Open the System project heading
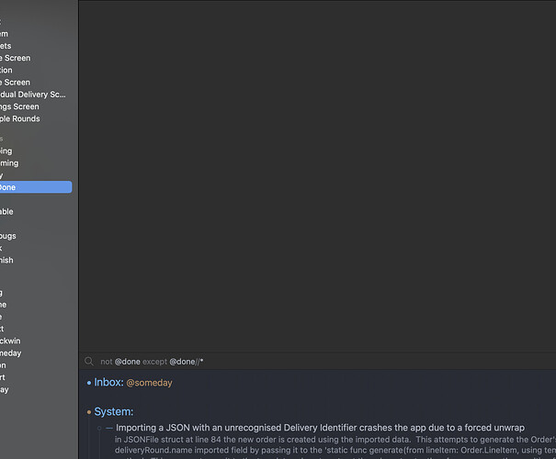Viewport: 556px width, 459px height. pos(114,411)
